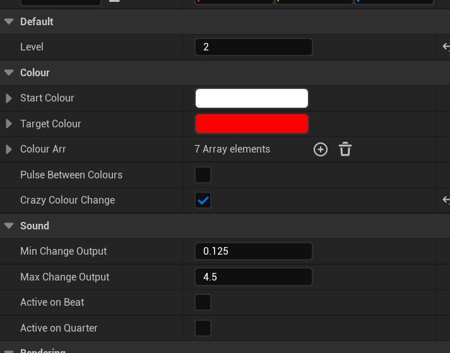Select the Max Change Output label
This screenshot has height=353, width=450.
[x=64, y=277]
